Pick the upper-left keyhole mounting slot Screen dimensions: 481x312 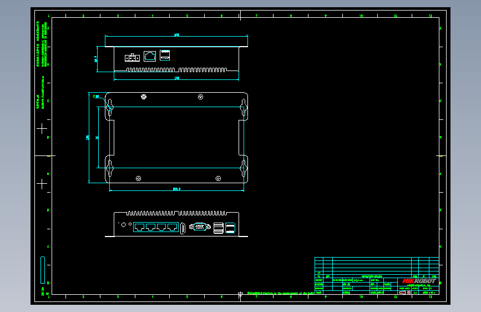click(110, 107)
